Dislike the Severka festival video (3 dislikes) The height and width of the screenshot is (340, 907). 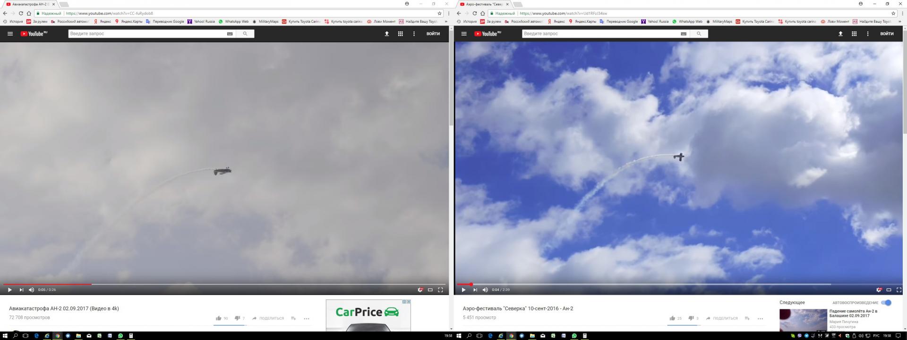[691, 318]
